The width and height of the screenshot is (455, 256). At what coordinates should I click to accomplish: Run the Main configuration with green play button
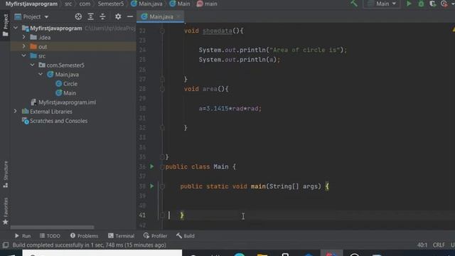point(409,4)
